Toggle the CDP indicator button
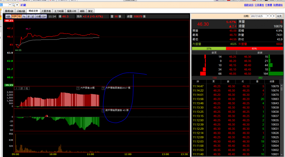 click(x=44, y=17)
